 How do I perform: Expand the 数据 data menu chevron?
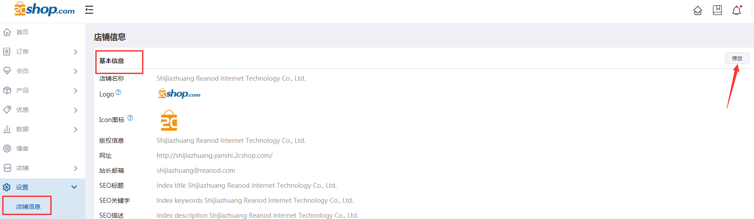pyautogui.click(x=75, y=129)
